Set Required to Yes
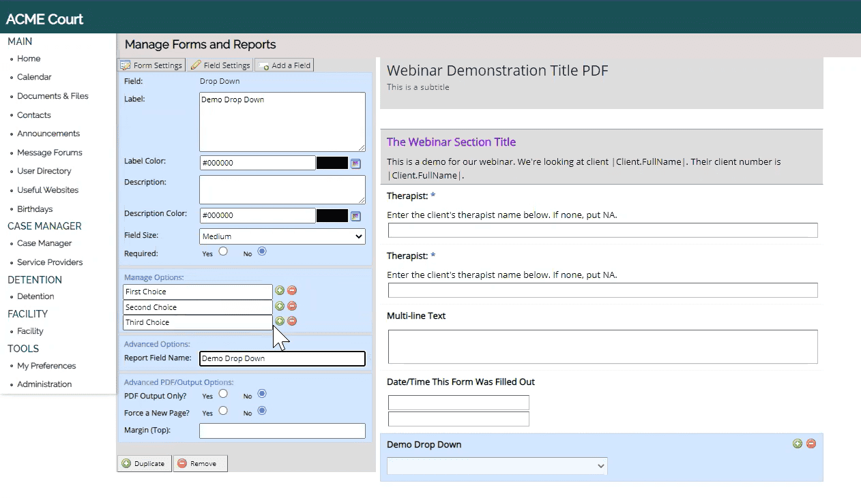This screenshot has width=861, height=498. point(223,251)
